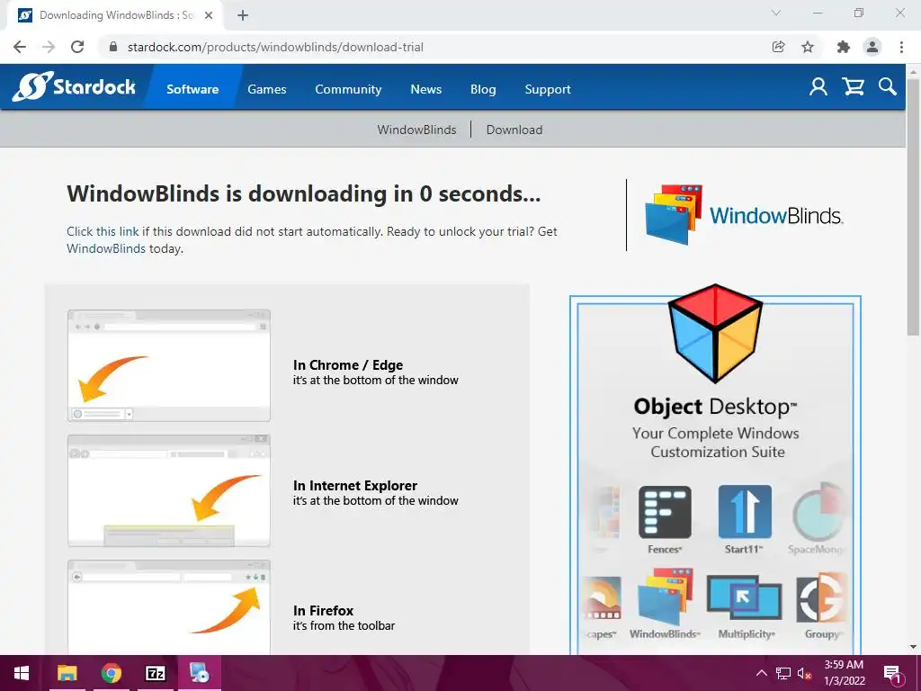This screenshot has width=921, height=691.
Task: Open the shopping cart icon
Action: [853, 87]
